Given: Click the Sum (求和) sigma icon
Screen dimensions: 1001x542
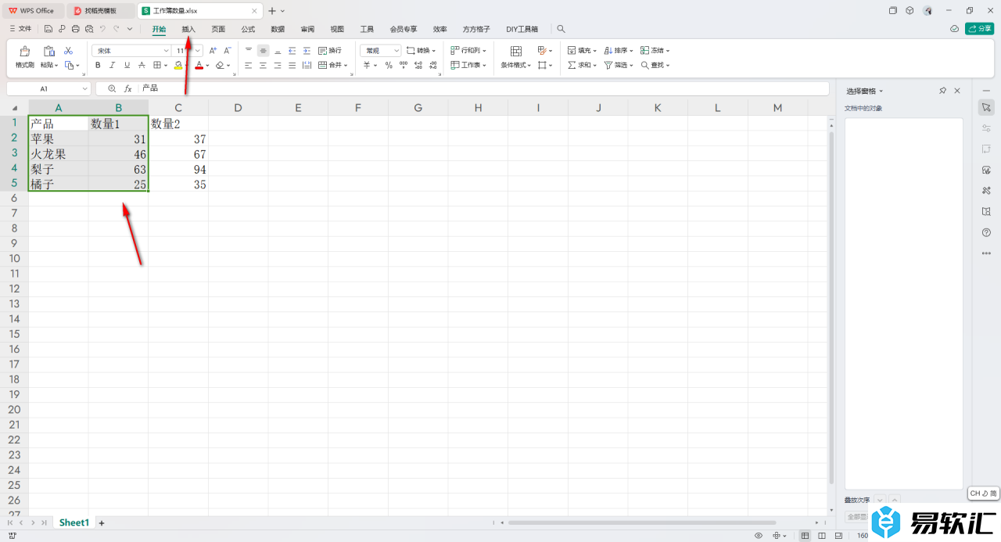Looking at the screenshot, I should [x=572, y=66].
